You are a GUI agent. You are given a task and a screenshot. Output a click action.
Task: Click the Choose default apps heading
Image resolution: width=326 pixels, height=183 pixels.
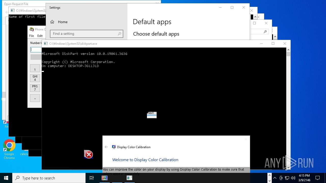[156, 34]
